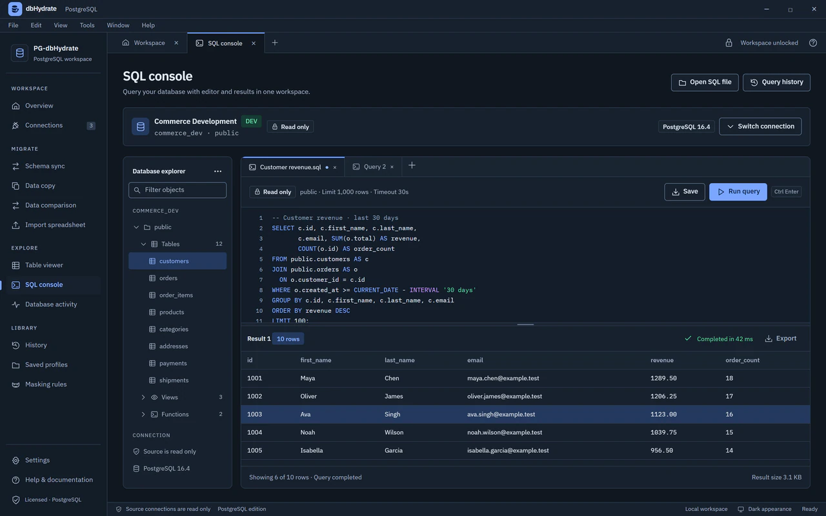Select the orders table in the explorer
This screenshot has height=516, width=826.
click(177, 278)
